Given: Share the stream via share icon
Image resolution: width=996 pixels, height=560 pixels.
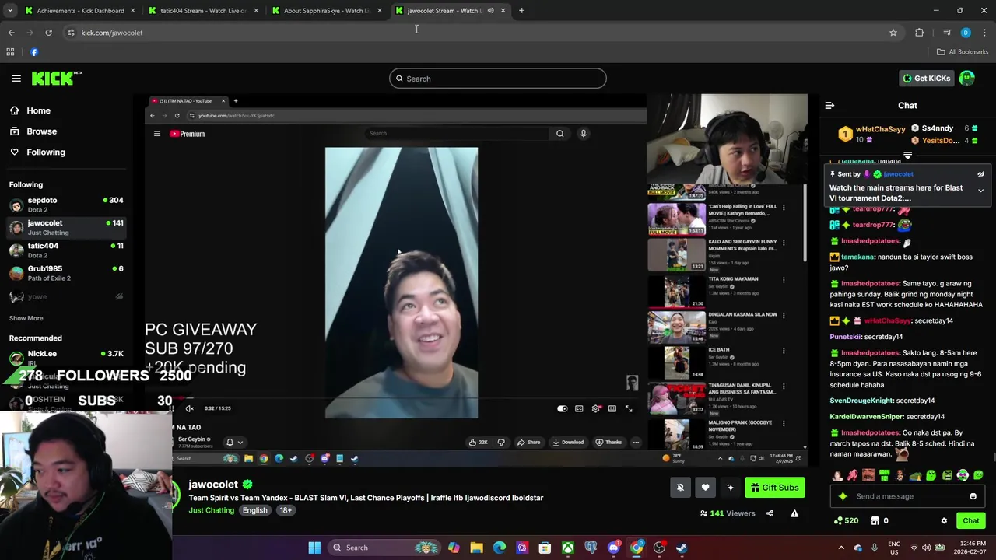Looking at the screenshot, I should pos(770,513).
